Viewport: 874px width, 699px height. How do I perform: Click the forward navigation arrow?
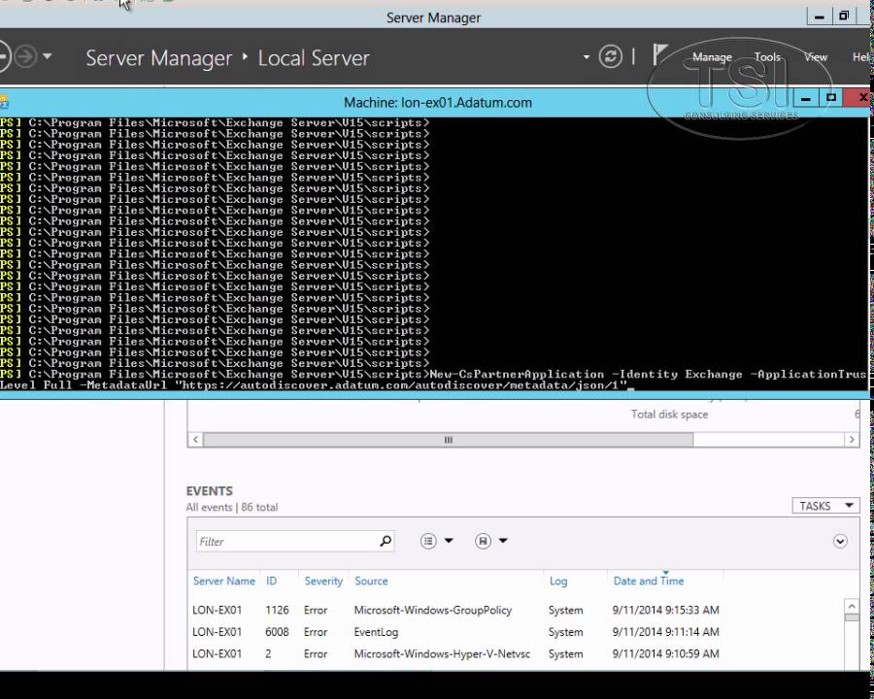coord(25,56)
